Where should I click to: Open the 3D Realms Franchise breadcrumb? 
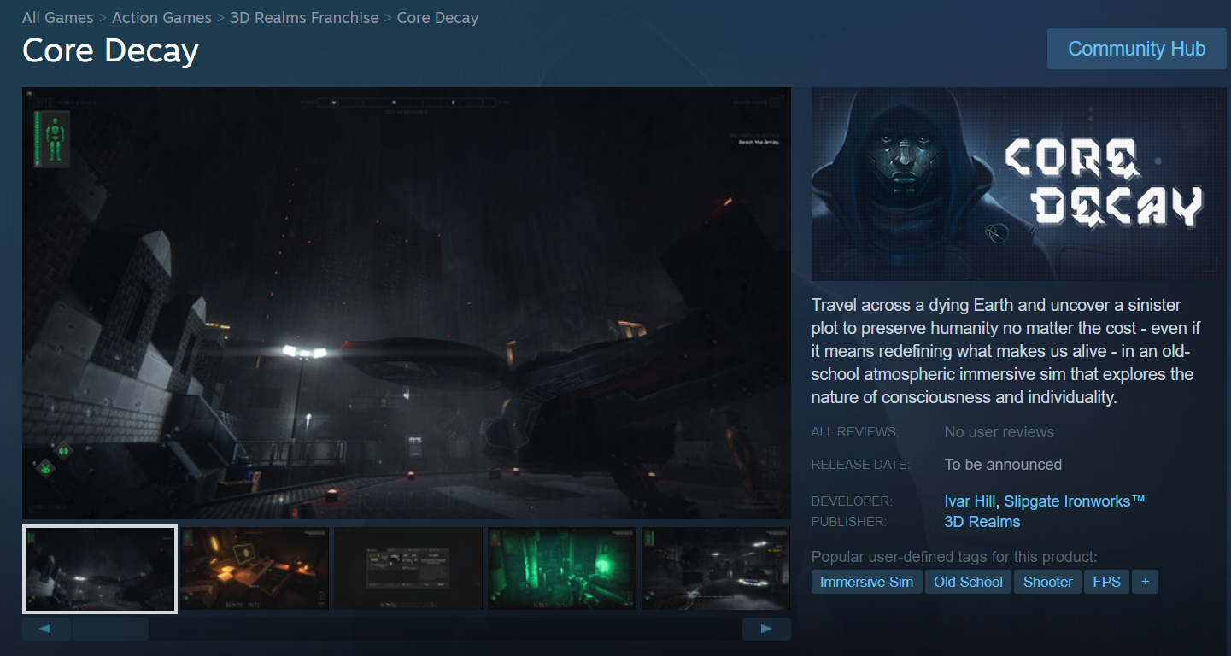click(304, 18)
